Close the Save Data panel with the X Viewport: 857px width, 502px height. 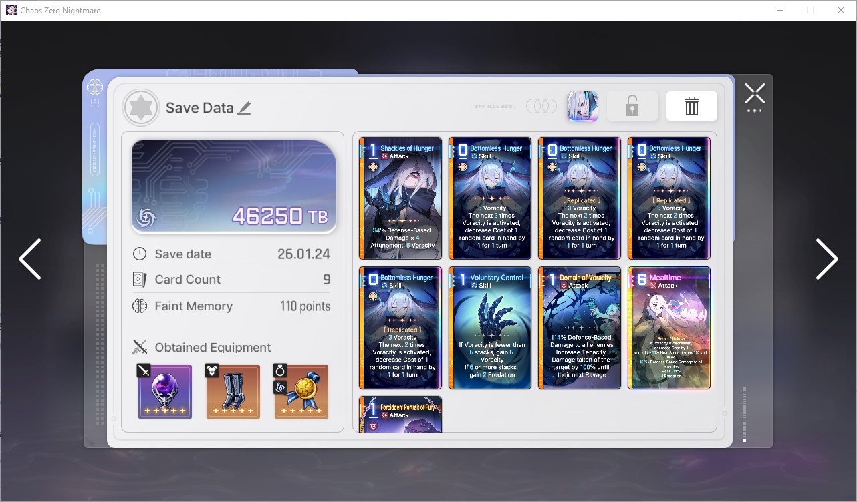pos(755,94)
